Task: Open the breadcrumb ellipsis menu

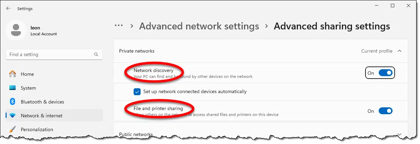Action: click(x=119, y=26)
